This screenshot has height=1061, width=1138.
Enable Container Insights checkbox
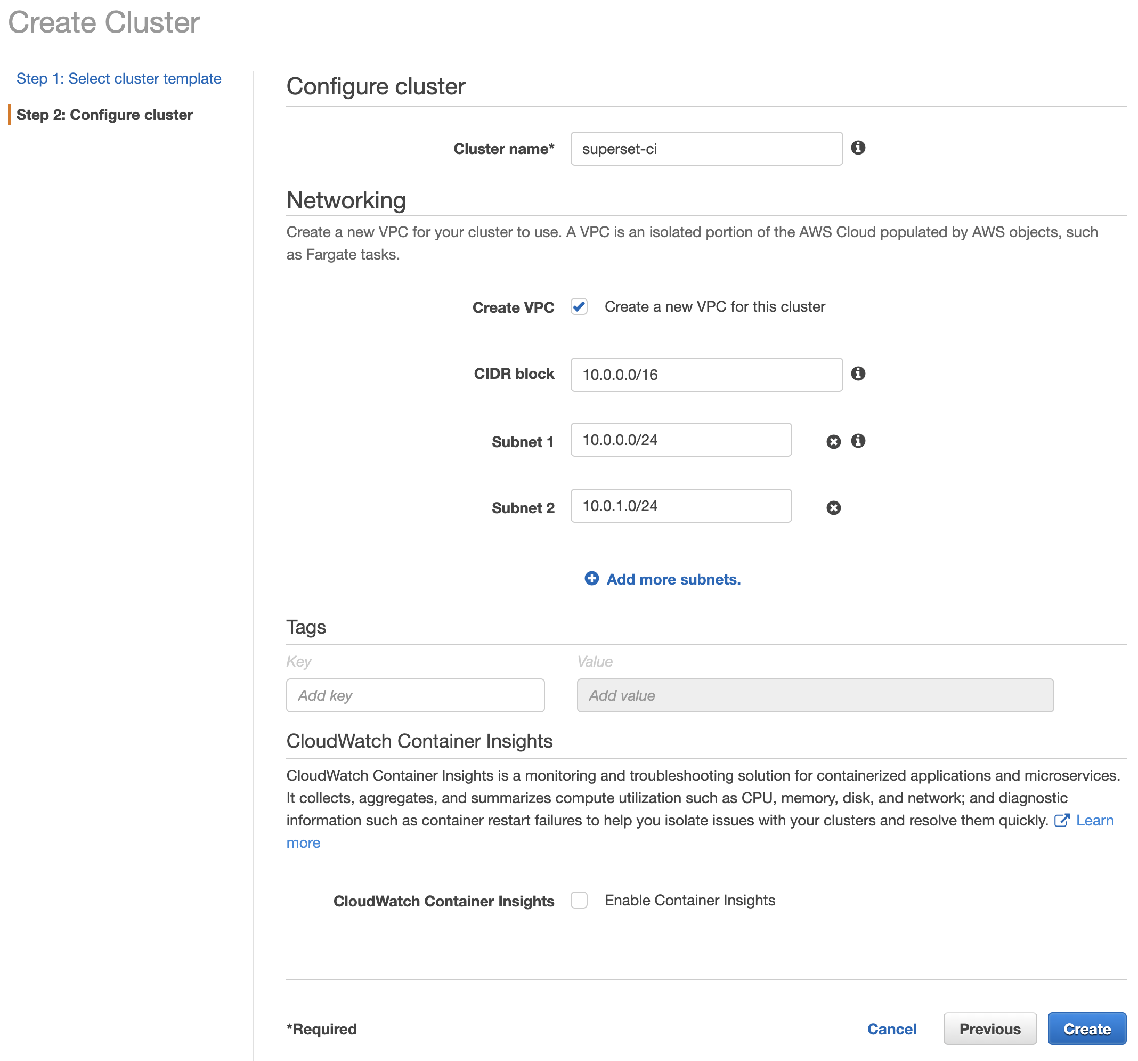[579, 900]
